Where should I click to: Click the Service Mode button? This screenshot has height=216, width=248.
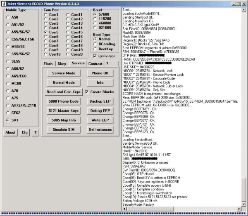tap(64, 73)
